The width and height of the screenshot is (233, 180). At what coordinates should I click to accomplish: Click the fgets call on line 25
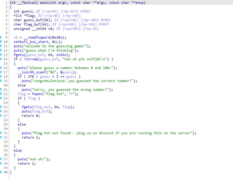click(27, 107)
